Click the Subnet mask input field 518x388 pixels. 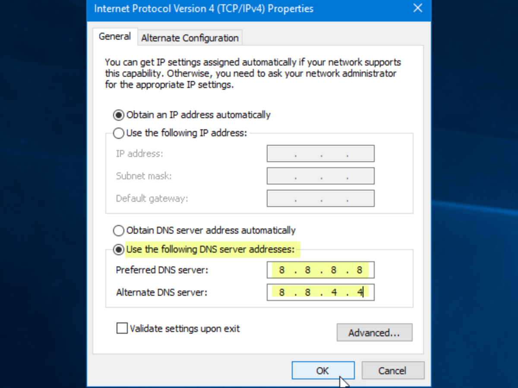pos(320,176)
